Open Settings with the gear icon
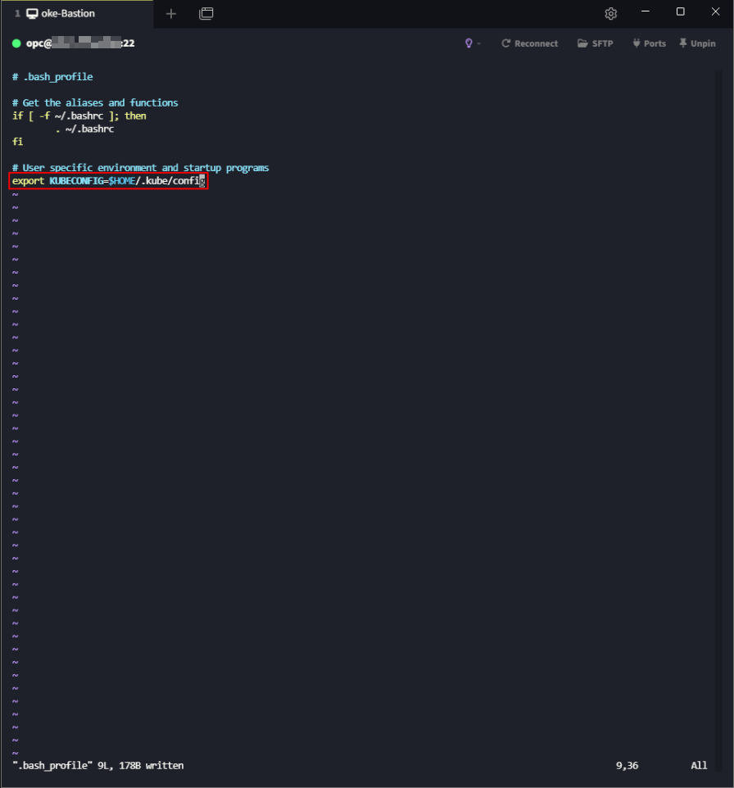This screenshot has width=734, height=788. point(610,14)
